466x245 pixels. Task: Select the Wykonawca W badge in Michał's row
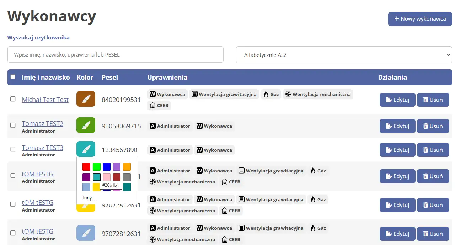[x=152, y=94]
